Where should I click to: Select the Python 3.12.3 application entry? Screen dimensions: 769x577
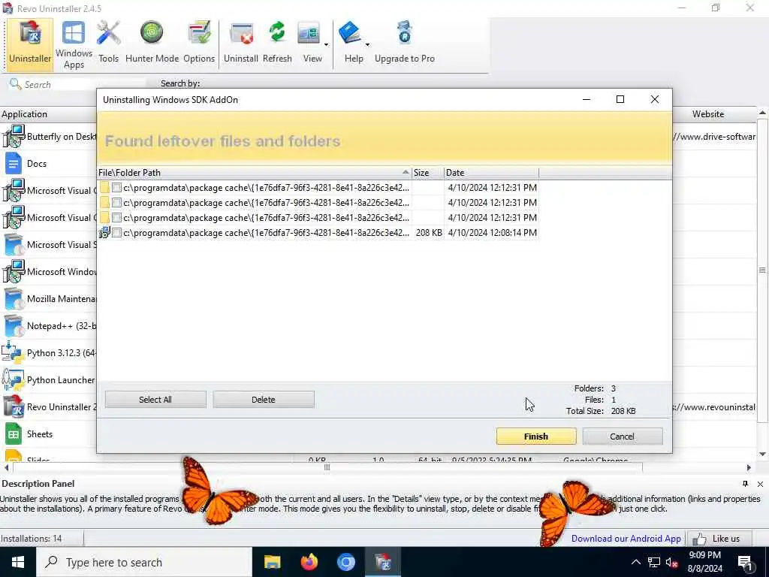(49, 353)
